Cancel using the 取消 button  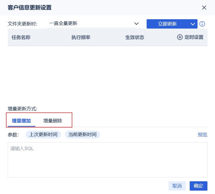click(177, 186)
